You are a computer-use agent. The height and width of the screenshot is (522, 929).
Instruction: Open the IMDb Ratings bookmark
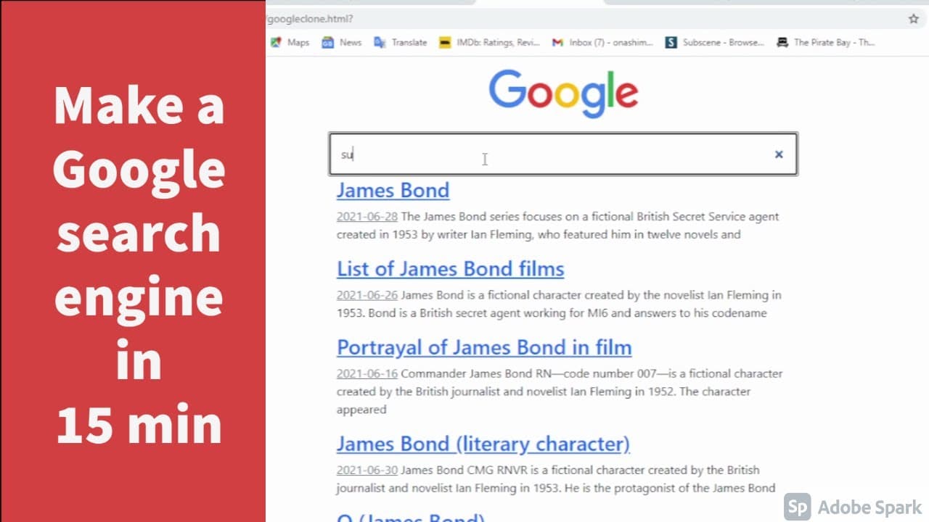pos(490,42)
